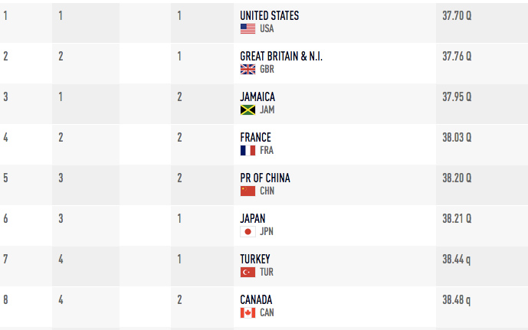Click the France flag icon
The height and width of the screenshot is (330, 528).
248,150
